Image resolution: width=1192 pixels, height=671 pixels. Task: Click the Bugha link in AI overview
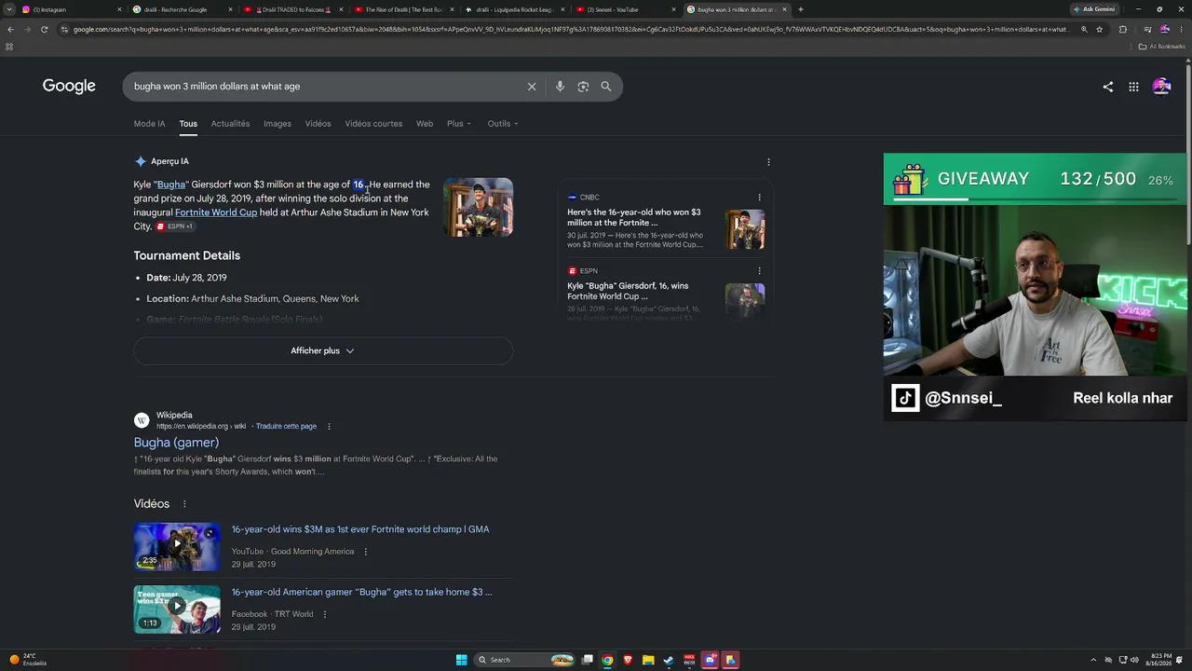point(170,185)
